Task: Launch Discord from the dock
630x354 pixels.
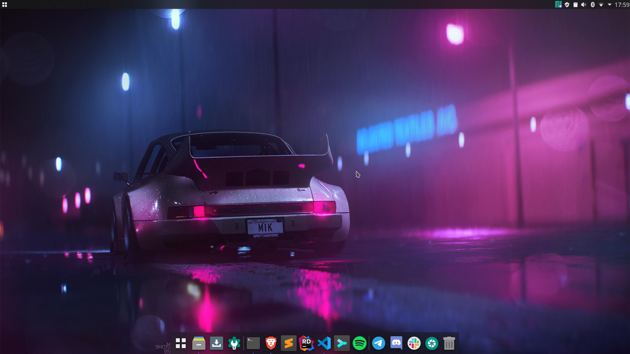Action: (x=396, y=343)
